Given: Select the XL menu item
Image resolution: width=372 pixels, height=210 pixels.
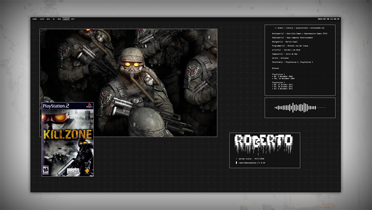Looking at the screenshot, I should pyautogui.click(x=54, y=19).
